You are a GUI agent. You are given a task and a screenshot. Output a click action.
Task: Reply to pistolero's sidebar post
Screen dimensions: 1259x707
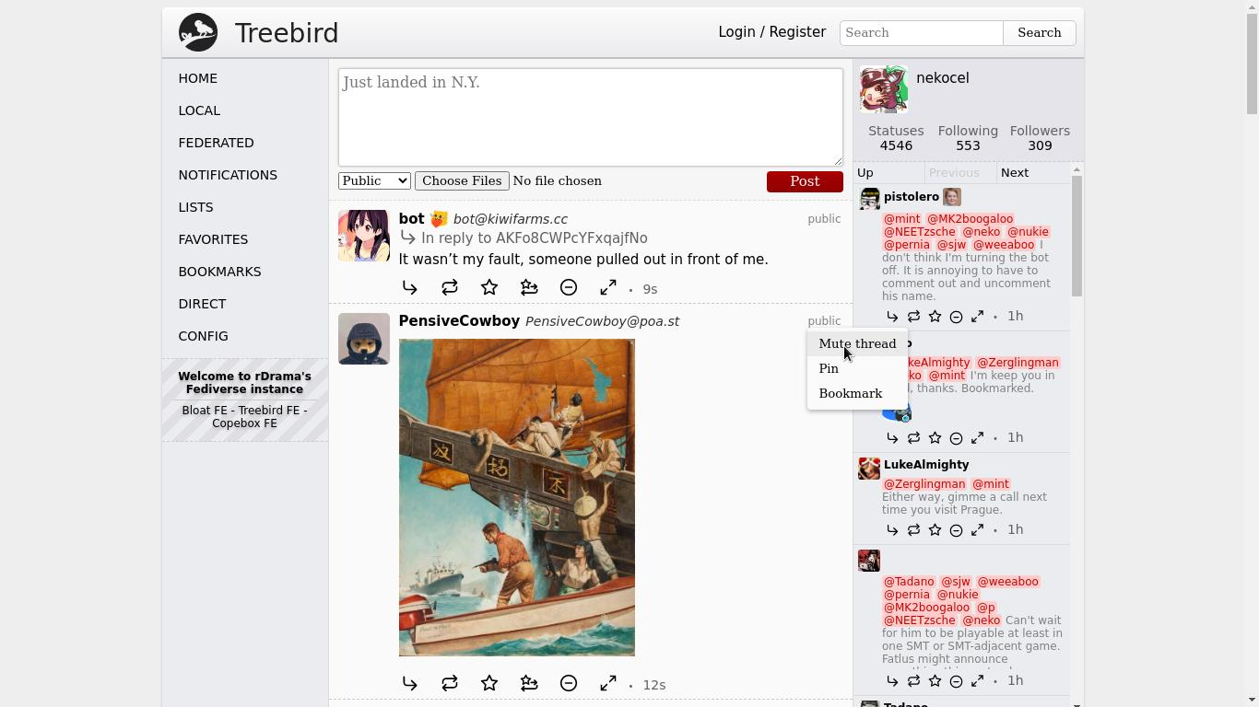[x=892, y=317]
